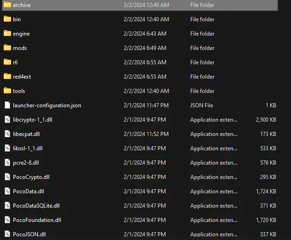Image resolution: width=291 pixels, height=240 pixels.
Task: Click the bin folder icon
Action: [x=7, y=19]
